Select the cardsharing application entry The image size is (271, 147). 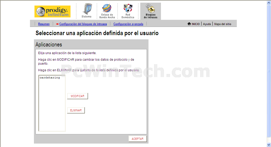point(50,78)
